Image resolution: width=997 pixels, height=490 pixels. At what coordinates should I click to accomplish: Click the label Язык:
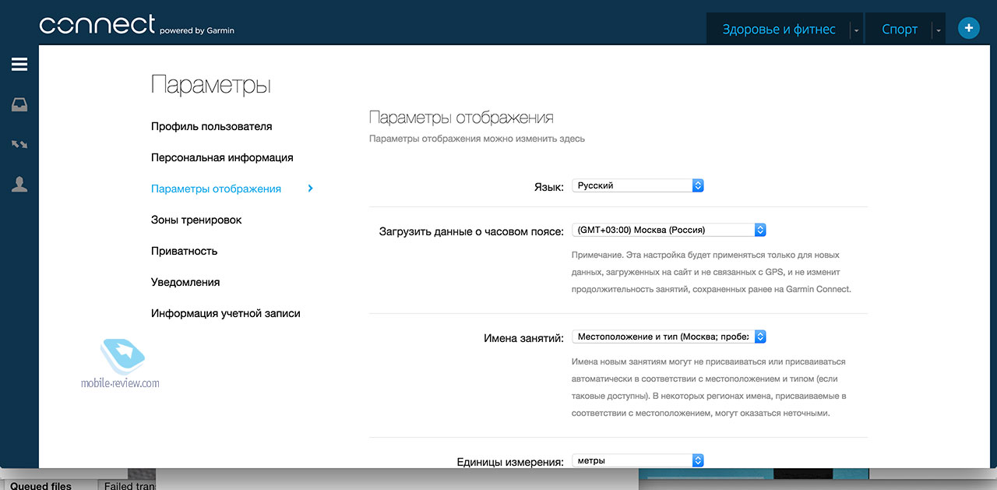tap(549, 187)
